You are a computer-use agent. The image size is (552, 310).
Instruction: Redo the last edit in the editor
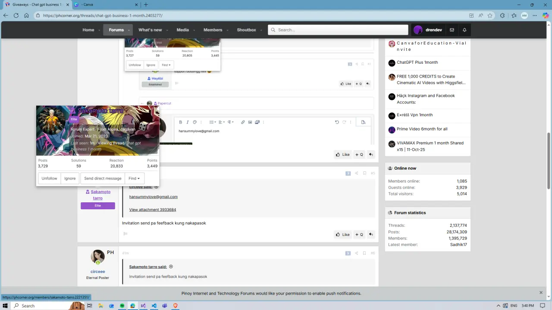coord(344,122)
